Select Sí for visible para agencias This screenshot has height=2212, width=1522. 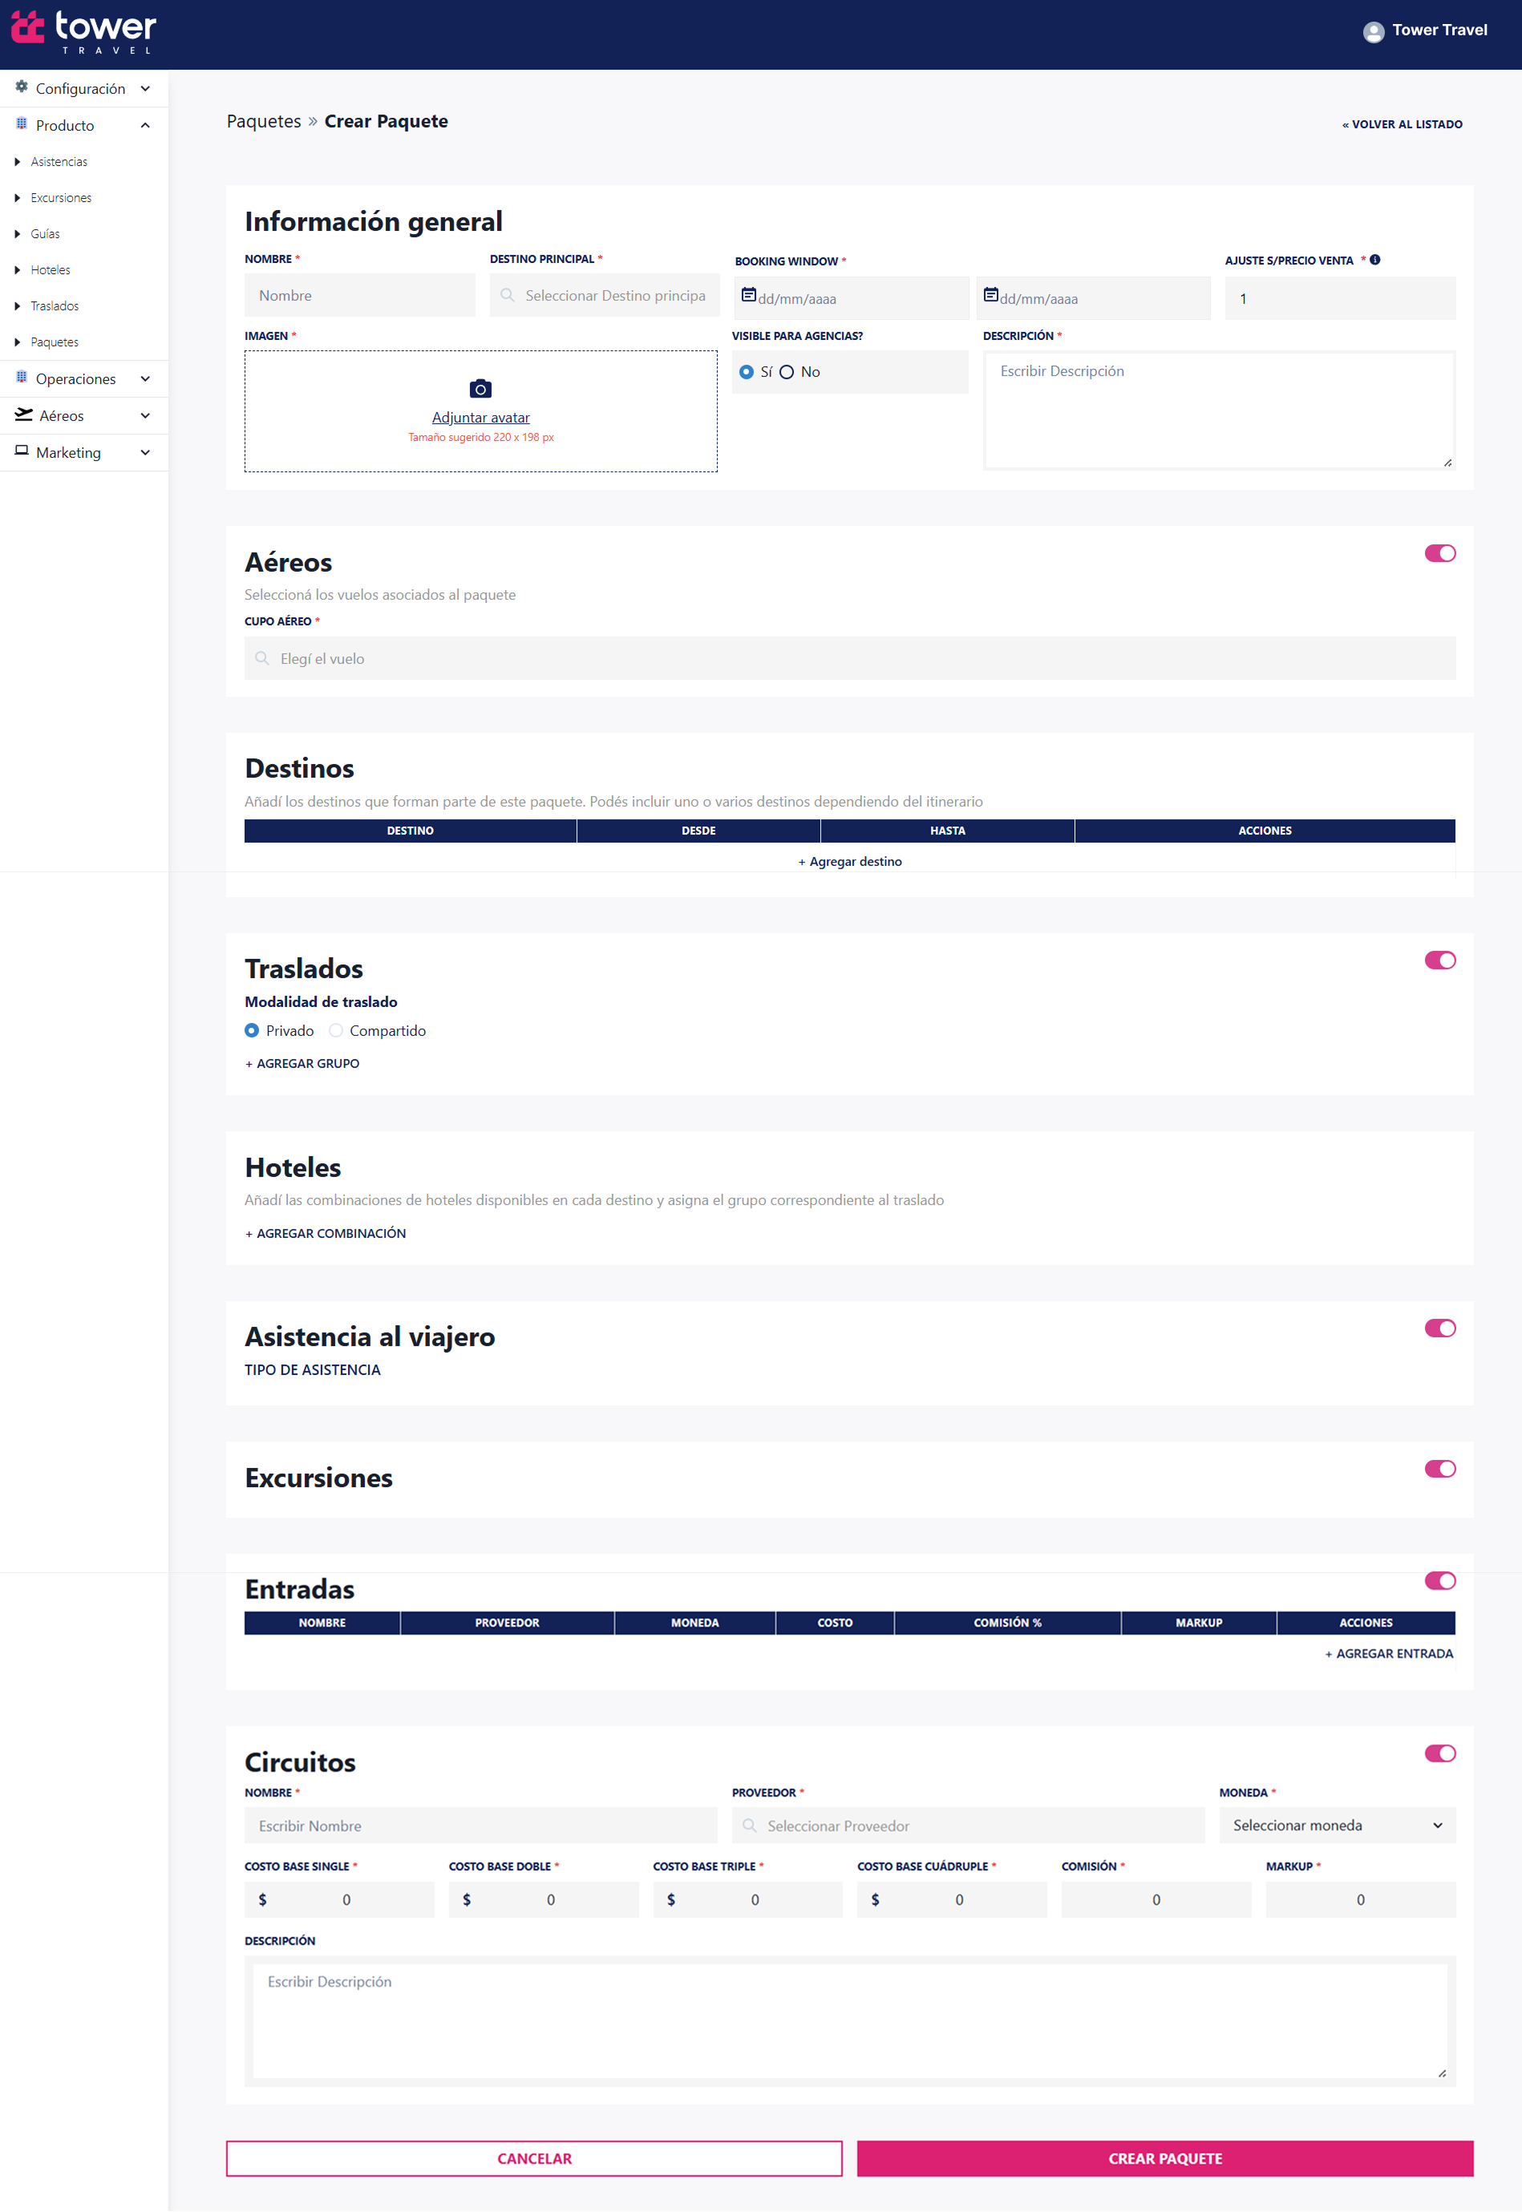[x=747, y=373]
